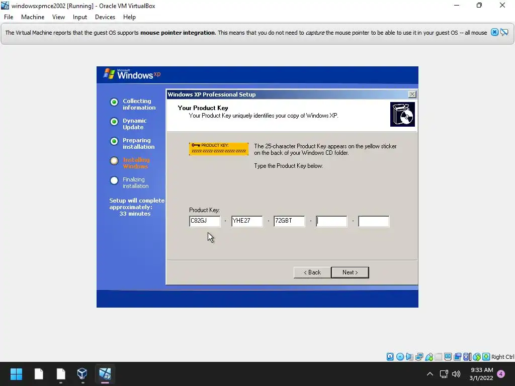Viewport: 515px width, 386px height.
Task: Open the clock showing 9:33 AM
Action: [481, 374]
